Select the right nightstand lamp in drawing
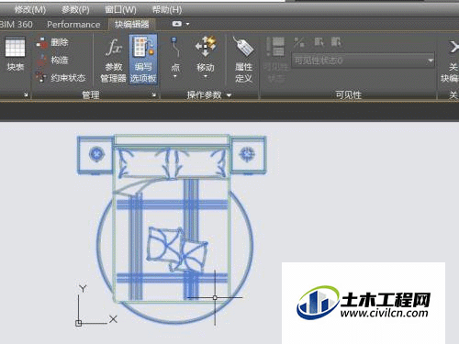Screen dimensions: 459x344 point(247,154)
